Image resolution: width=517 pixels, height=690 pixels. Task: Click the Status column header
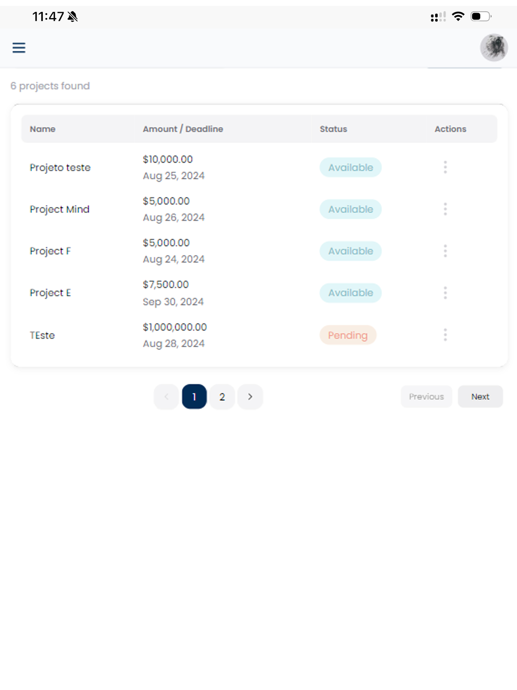tap(333, 129)
